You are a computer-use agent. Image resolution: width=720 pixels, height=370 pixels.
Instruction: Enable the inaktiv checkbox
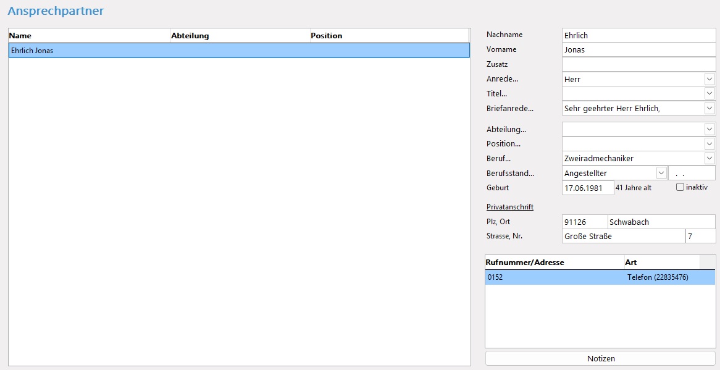coord(680,187)
